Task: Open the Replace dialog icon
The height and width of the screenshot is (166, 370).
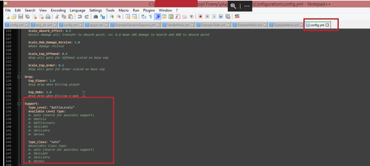Action: 102,16
